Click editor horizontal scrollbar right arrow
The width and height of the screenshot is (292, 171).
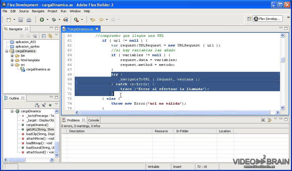[277, 112]
